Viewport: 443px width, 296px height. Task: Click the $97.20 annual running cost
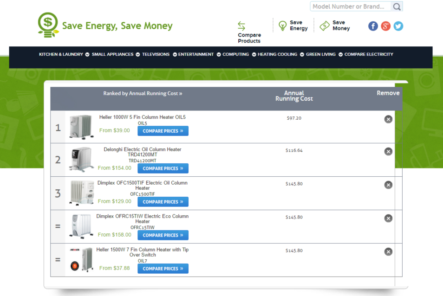tap(294, 118)
